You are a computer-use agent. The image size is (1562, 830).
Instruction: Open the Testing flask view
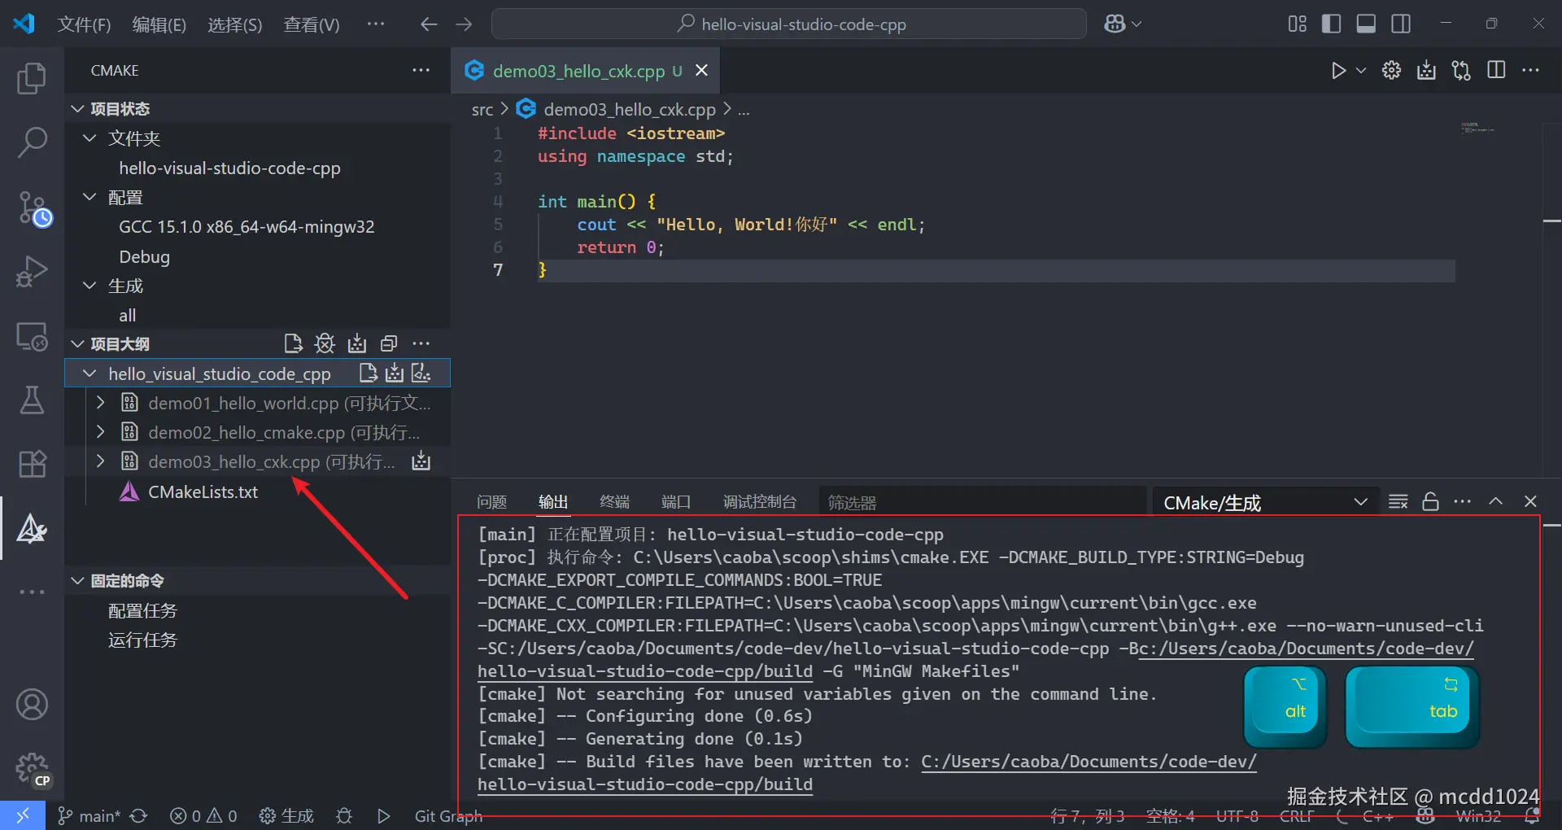32,400
